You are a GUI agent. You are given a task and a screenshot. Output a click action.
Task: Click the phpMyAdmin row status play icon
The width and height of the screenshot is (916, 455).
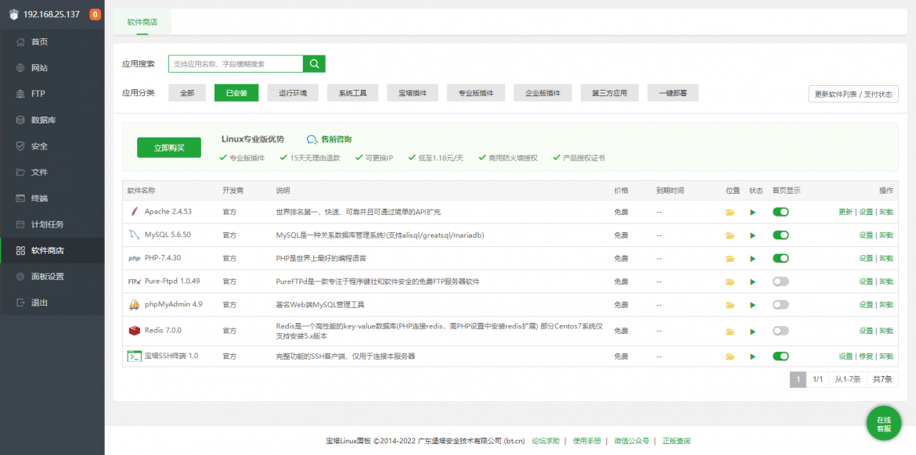coord(753,305)
